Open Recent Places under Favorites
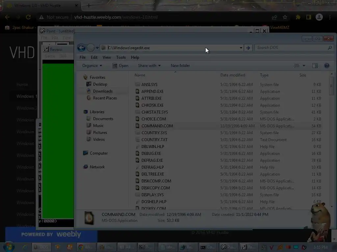The width and height of the screenshot is (337, 252). 105,98
